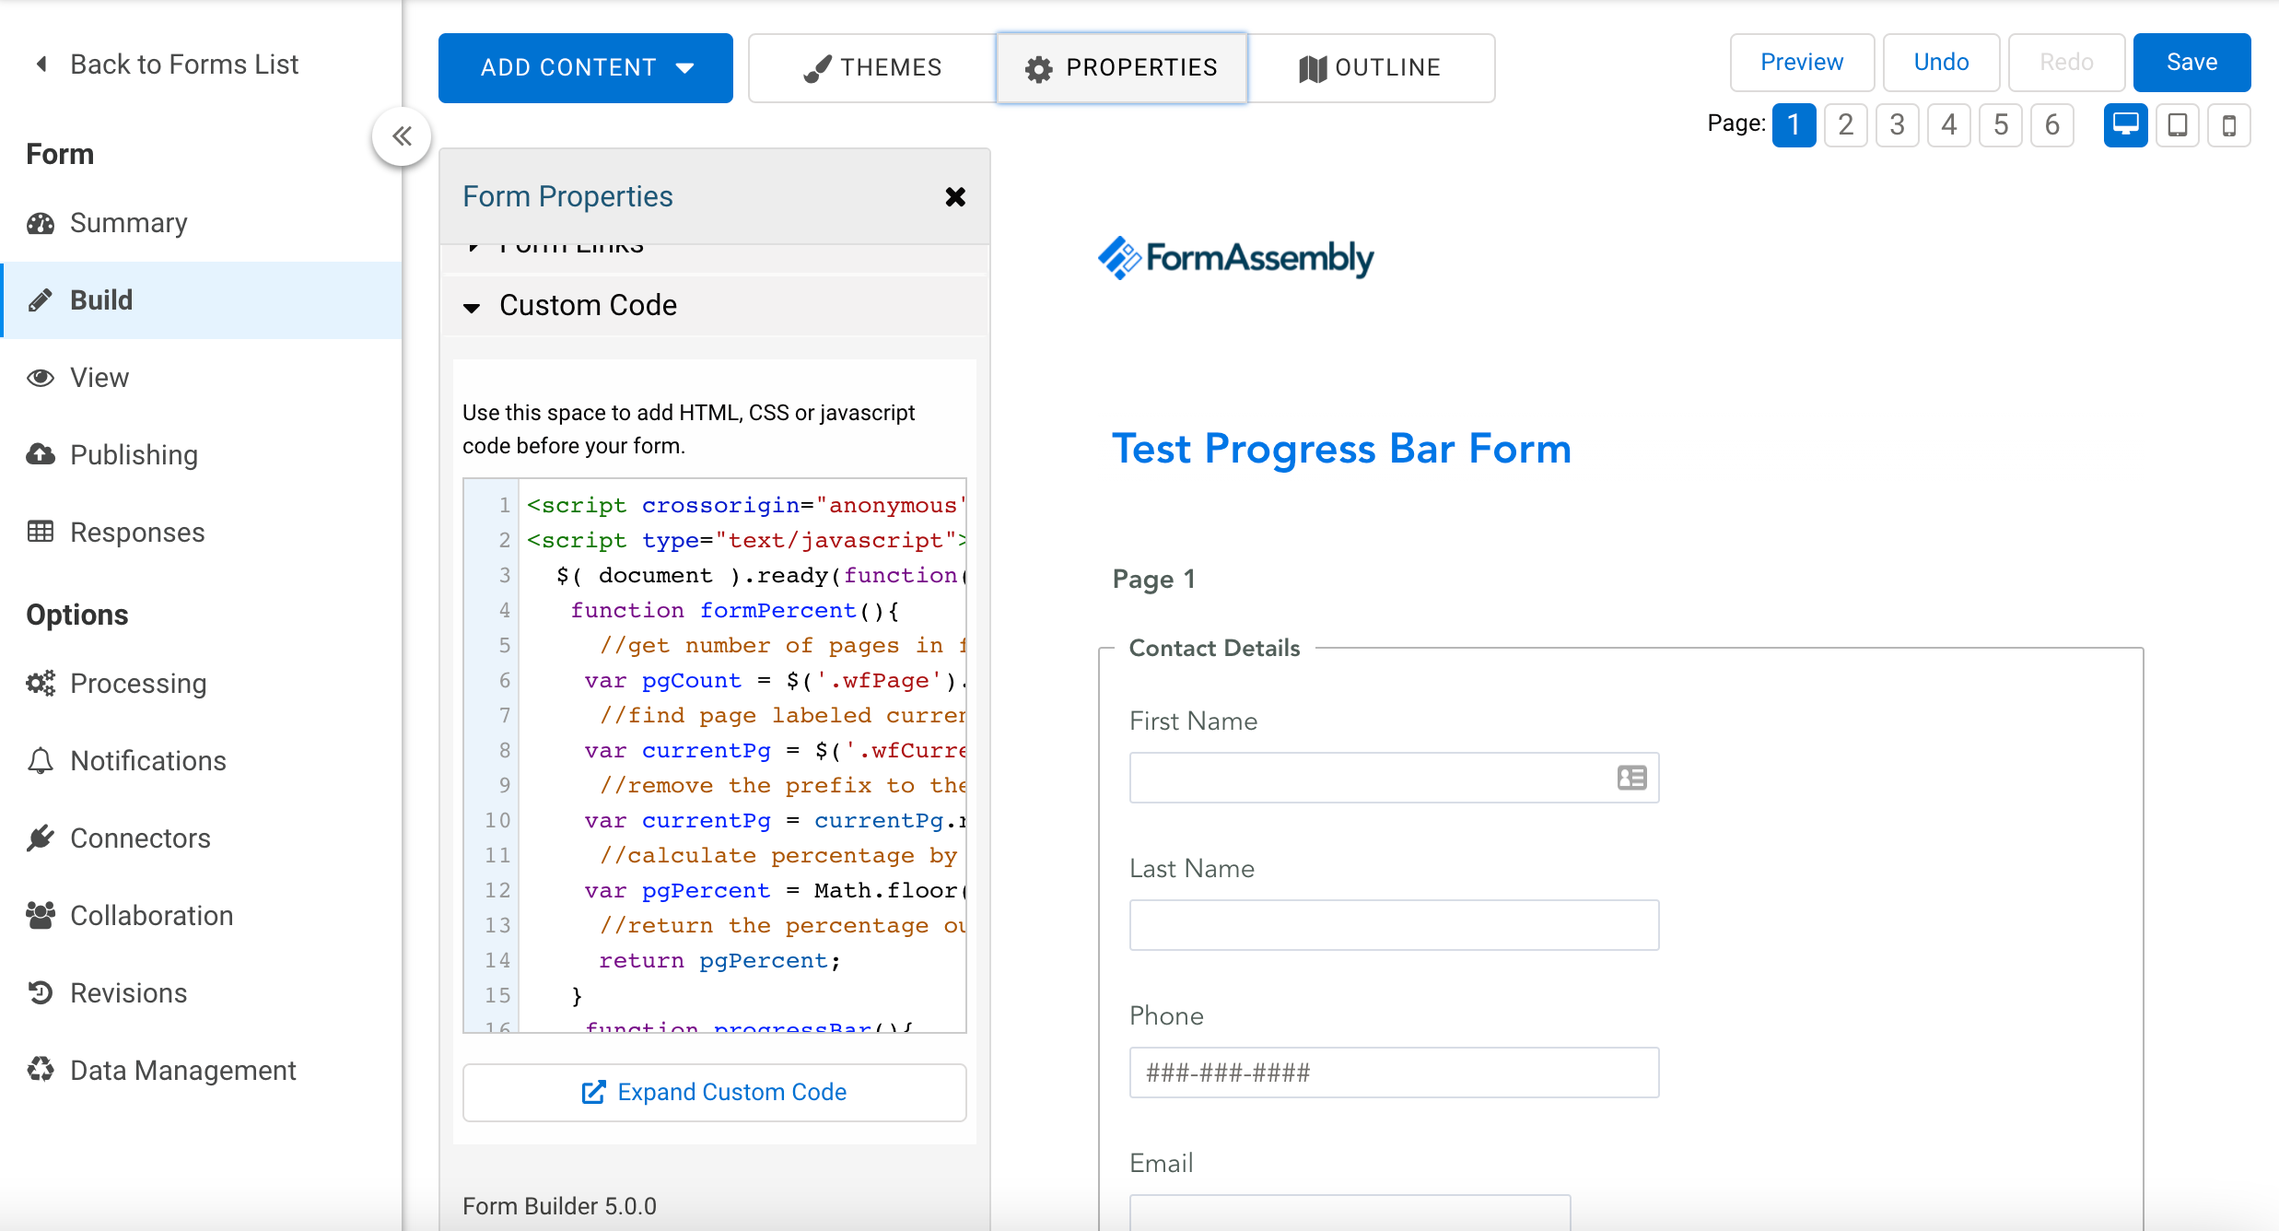Go to form page 4
The image size is (2279, 1231).
pos(1949,124)
